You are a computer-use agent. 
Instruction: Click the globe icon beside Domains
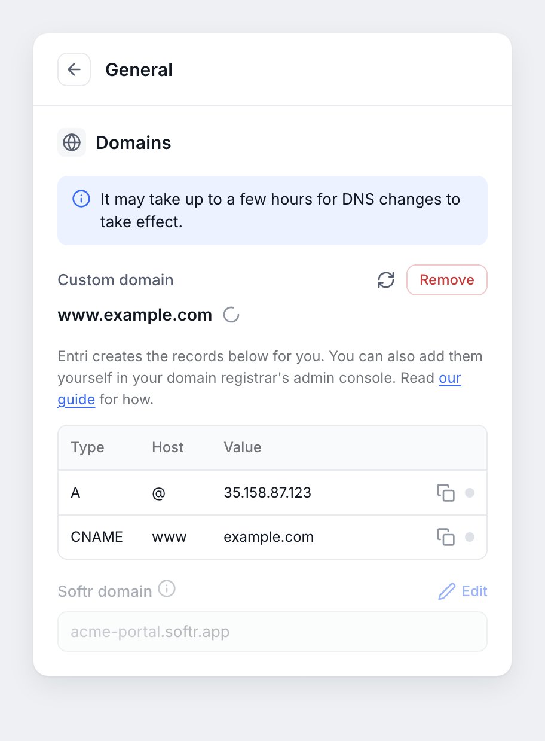click(72, 142)
